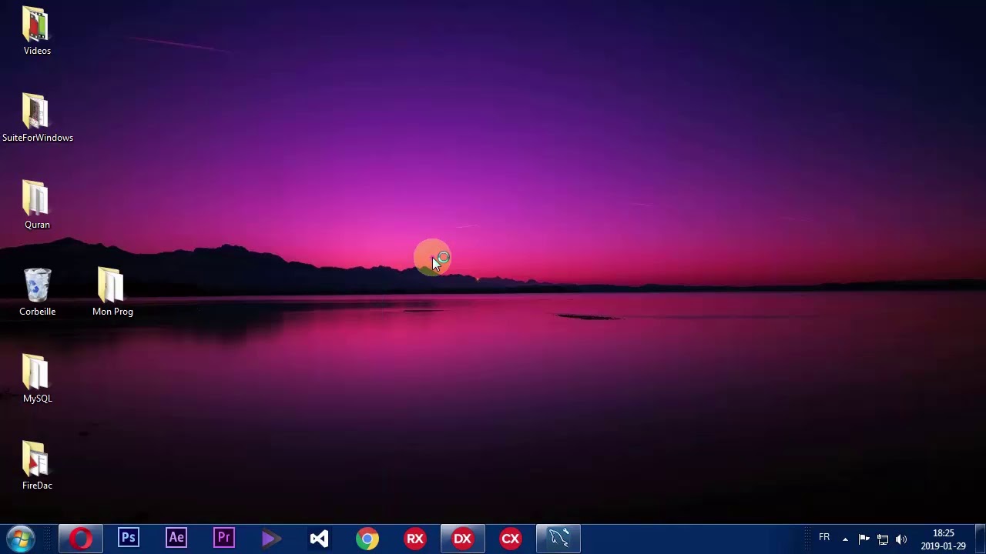Viewport: 986px width, 554px height.
Task: Open Visual Studio Code from taskbar
Action: [320, 539]
